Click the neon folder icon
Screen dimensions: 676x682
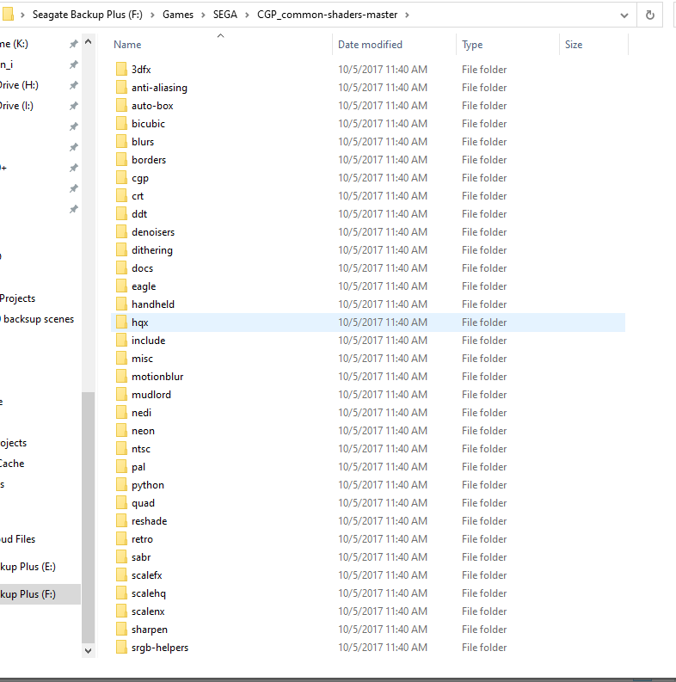[x=121, y=431]
